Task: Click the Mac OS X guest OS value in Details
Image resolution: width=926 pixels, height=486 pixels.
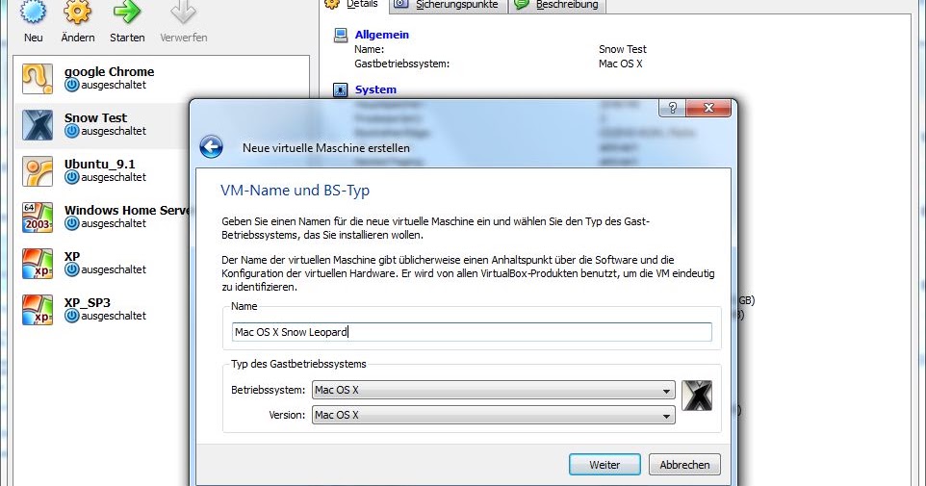Action: [x=620, y=64]
